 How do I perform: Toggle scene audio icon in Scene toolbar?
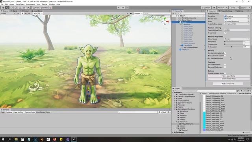[26, 13]
